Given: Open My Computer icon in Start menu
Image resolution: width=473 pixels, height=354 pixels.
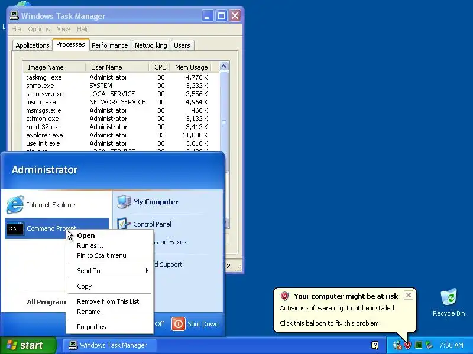Looking at the screenshot, I should coord(124,202).
